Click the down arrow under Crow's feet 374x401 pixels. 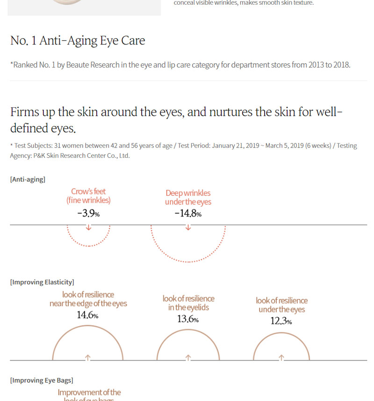point(88,228)
